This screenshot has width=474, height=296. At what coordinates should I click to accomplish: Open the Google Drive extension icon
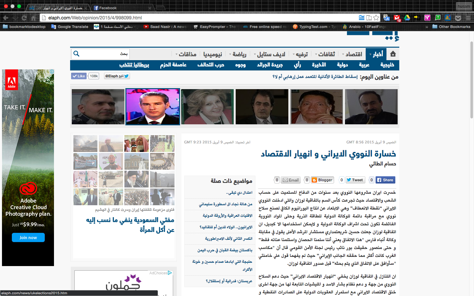tap(407, 18)
